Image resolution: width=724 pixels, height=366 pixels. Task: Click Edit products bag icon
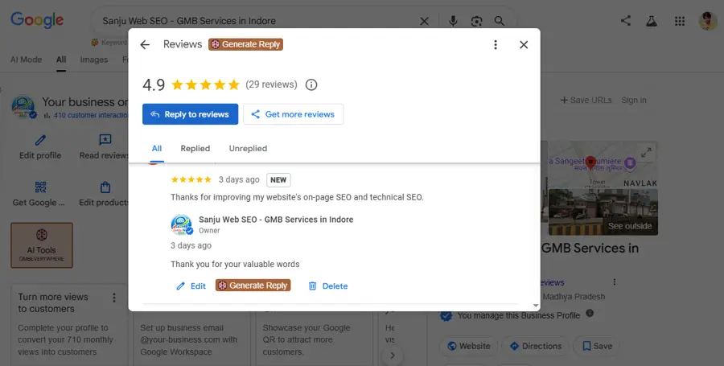tap(105, 187)
